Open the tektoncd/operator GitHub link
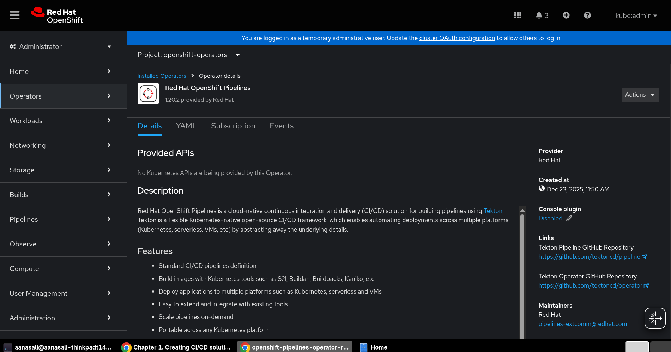The height and width of the screenshot is (352, 671). [x=593, y=286]
